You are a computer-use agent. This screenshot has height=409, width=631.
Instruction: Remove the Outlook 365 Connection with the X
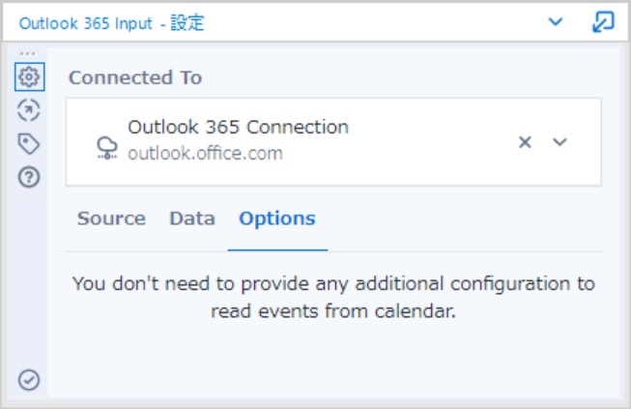coord(525,142)
